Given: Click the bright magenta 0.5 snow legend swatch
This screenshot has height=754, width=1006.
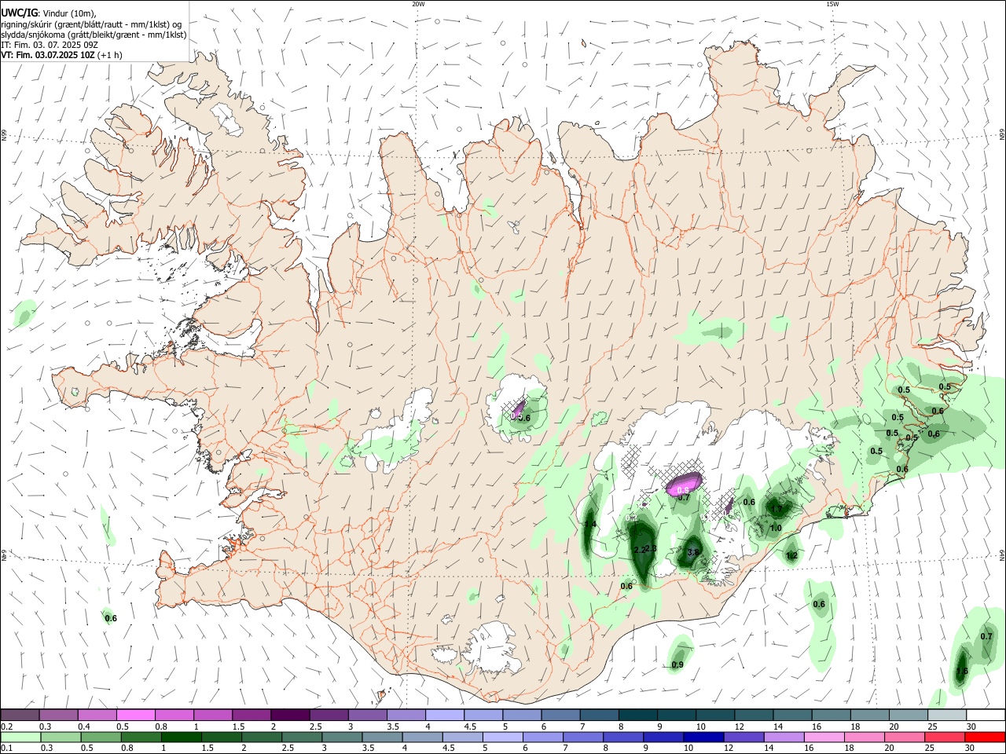Looking at the screenshot, I should [x=135, y=715].
